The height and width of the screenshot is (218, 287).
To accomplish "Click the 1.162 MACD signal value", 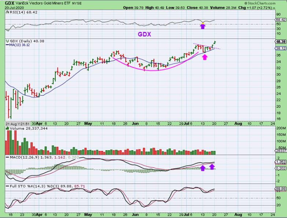I will (59, 157).
